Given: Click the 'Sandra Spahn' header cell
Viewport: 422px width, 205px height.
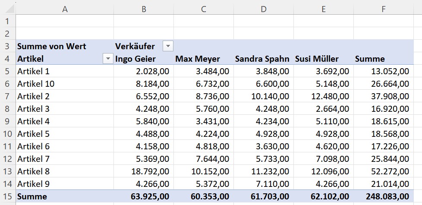Looking at the screenshot, I should pyautogui.click(x=262, y=59).
